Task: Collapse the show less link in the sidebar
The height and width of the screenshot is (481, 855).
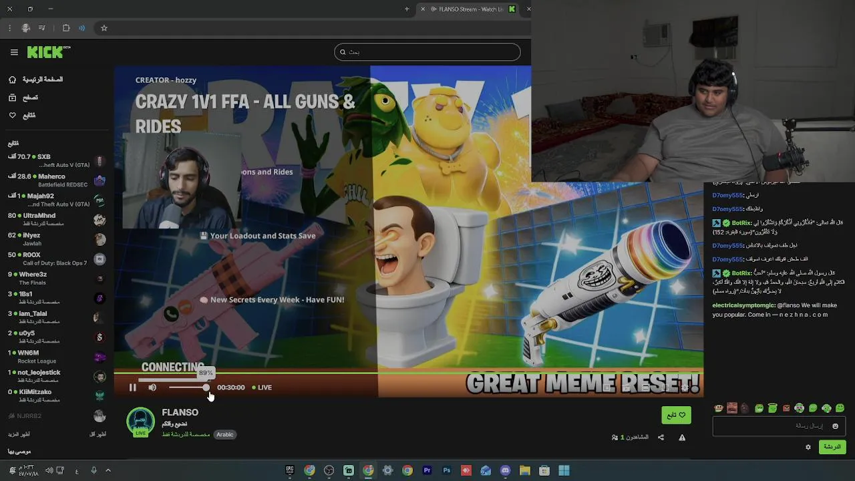Action: 98,434
